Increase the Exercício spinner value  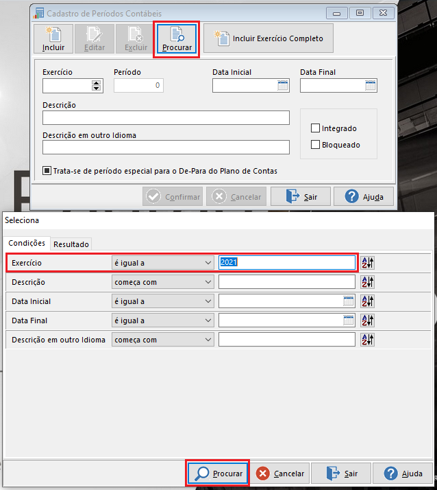(96, 83)
